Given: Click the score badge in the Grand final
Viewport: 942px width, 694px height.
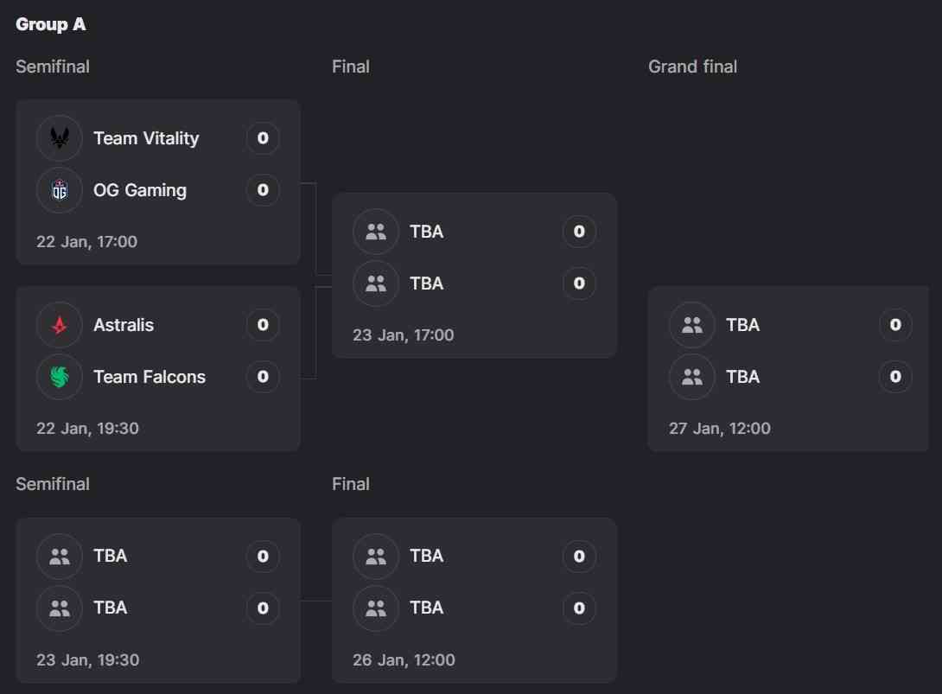Looking at the screenshot, I should 895,325.
